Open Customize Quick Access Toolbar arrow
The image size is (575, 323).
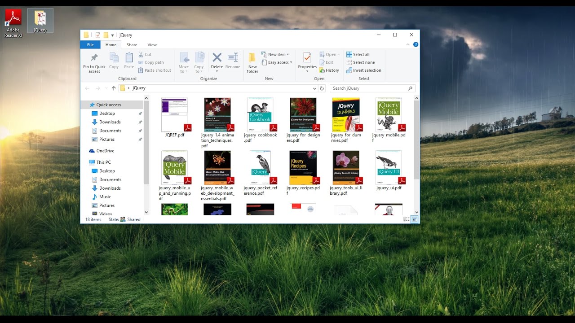[x=112, y=35]
